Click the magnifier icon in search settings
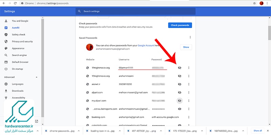Screen dimensions: 271x135 click(x=79, y=11)
